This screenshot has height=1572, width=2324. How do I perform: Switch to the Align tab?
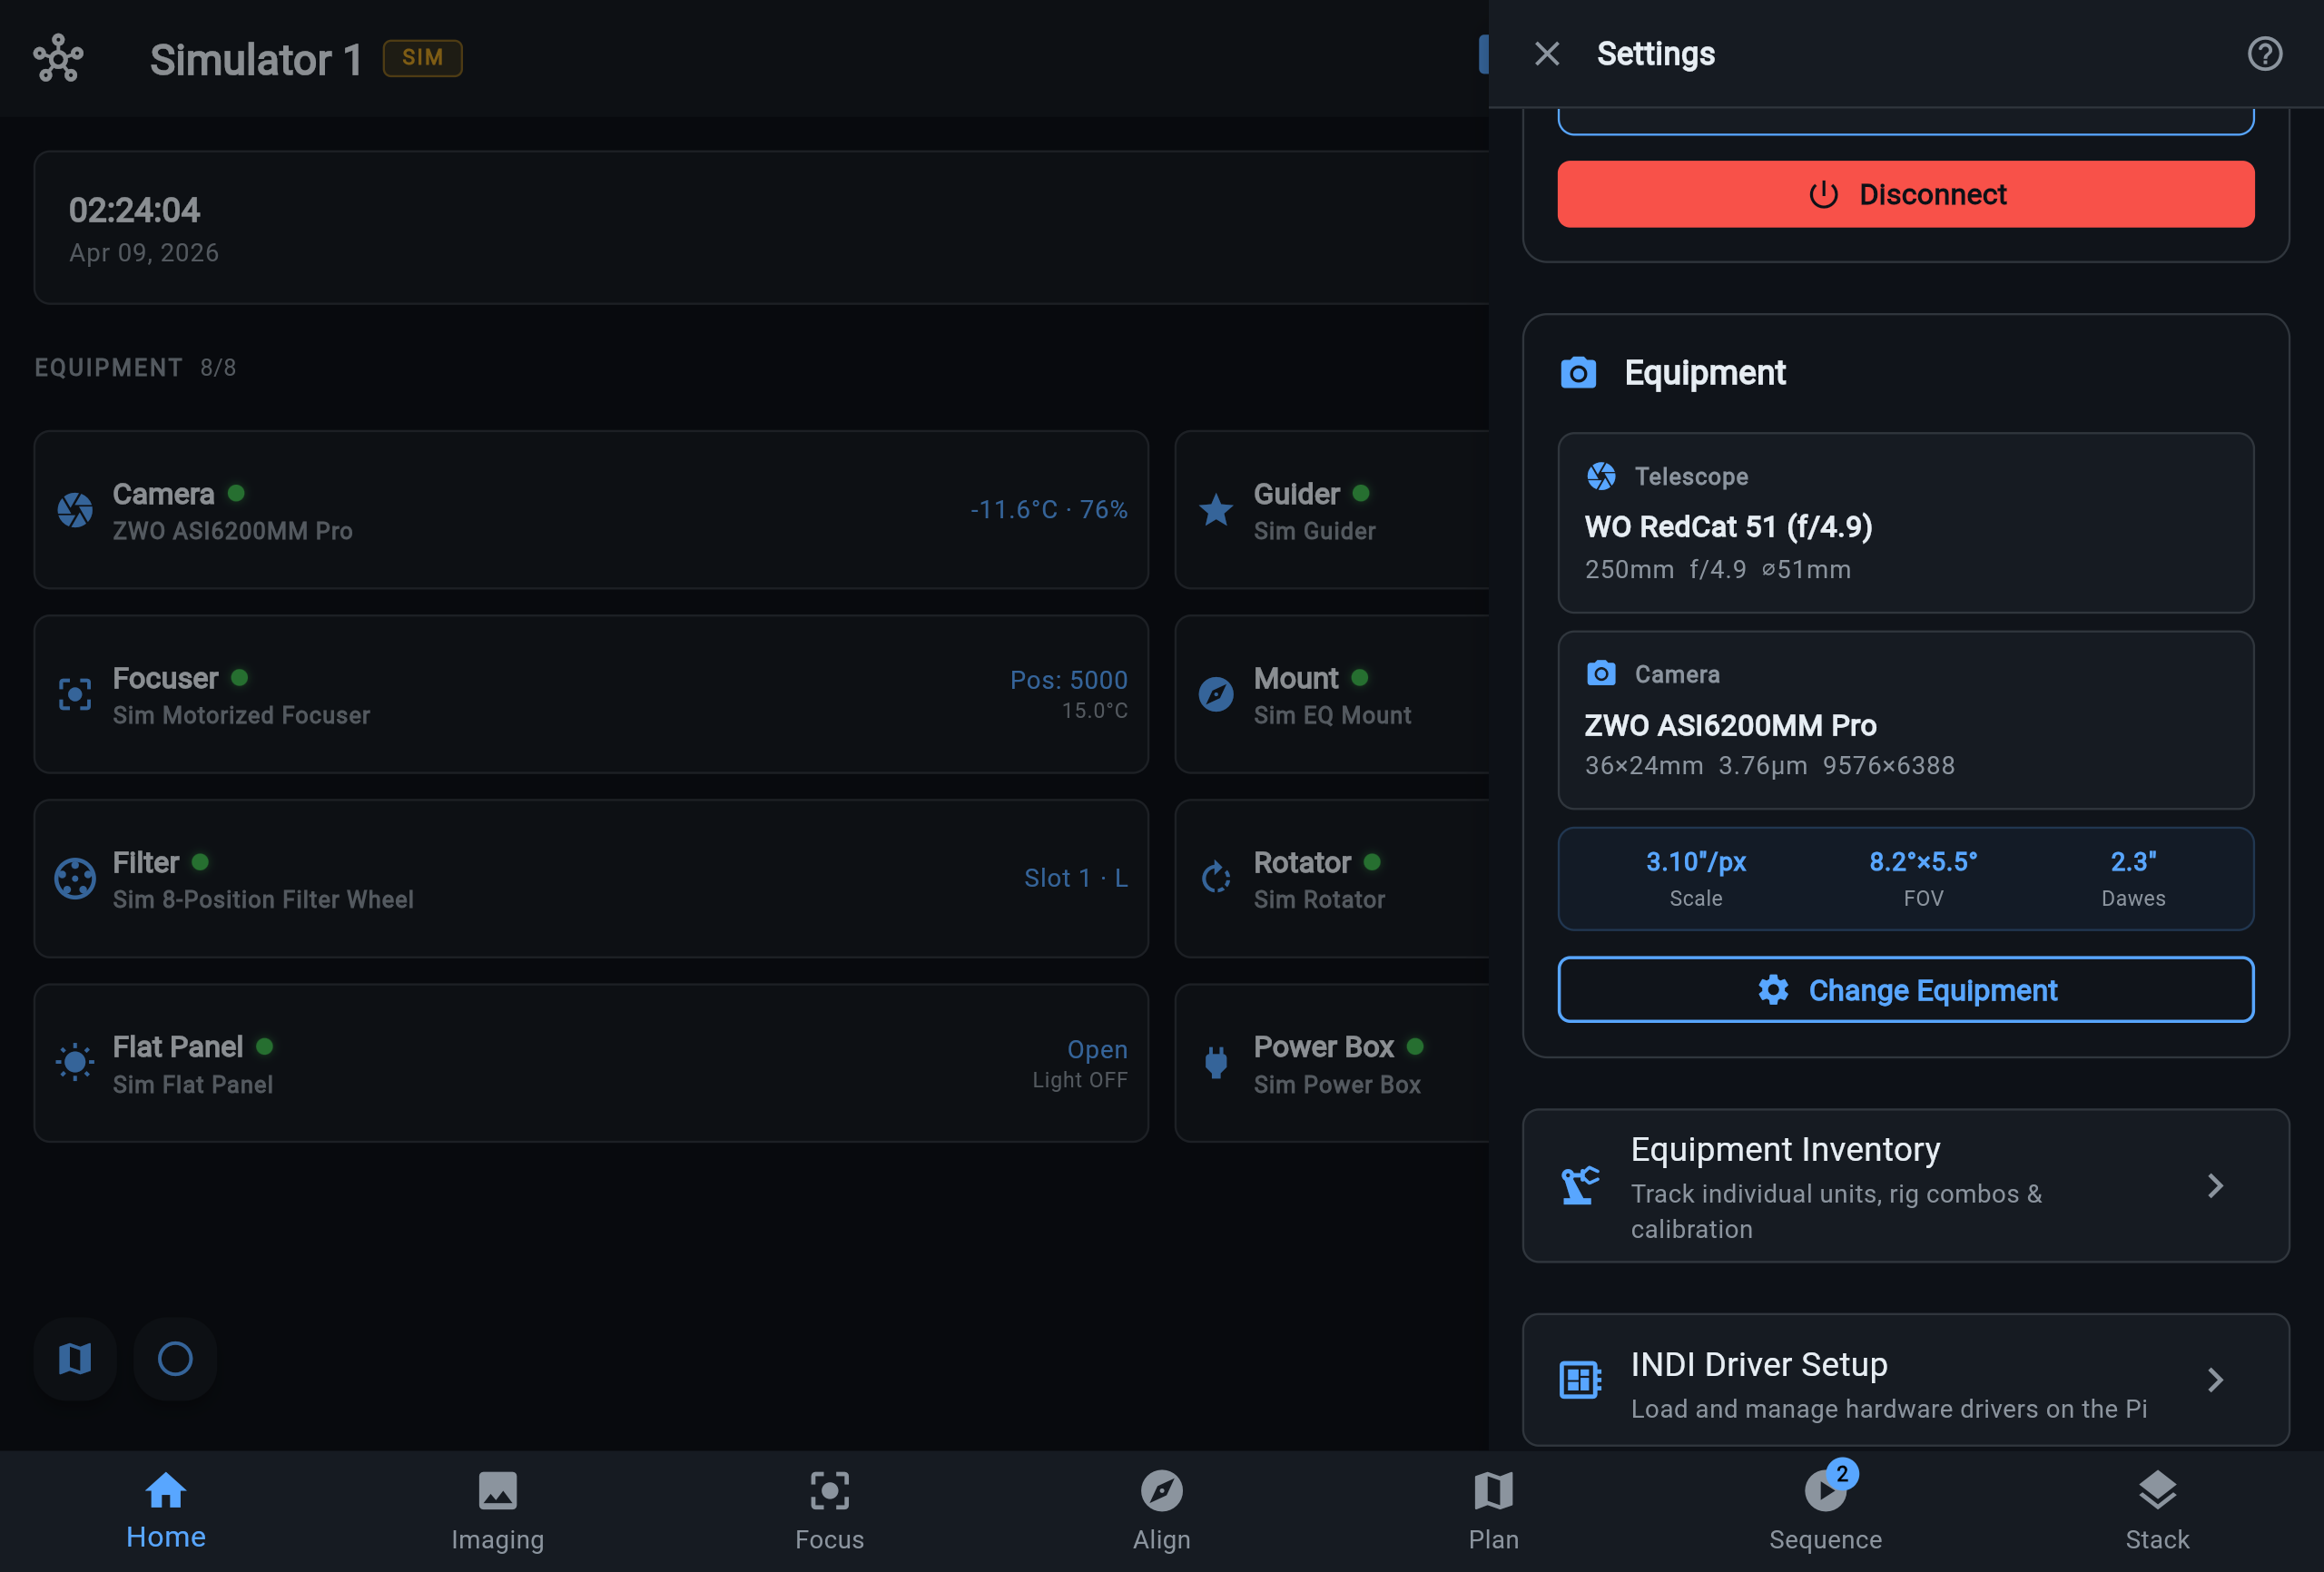[1162, 1511]
